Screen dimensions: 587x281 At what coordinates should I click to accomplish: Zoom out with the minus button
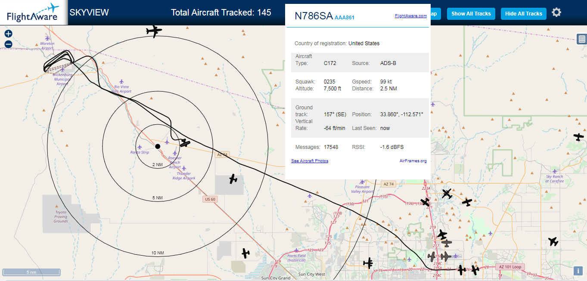8,44
